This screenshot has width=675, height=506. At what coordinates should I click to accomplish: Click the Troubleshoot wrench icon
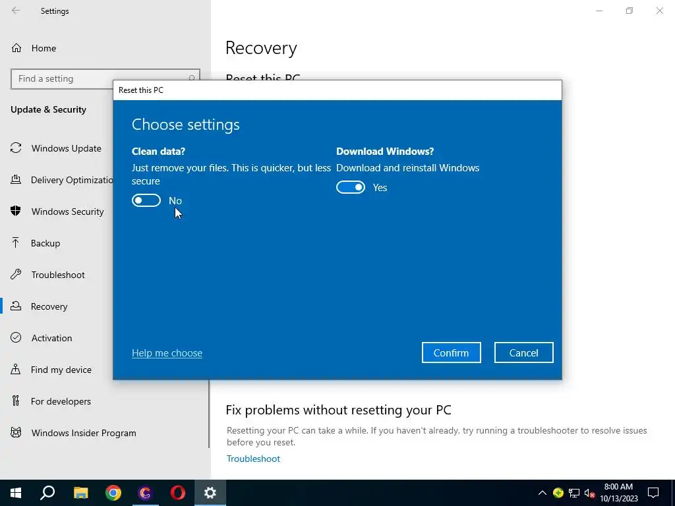click(16, 275)
